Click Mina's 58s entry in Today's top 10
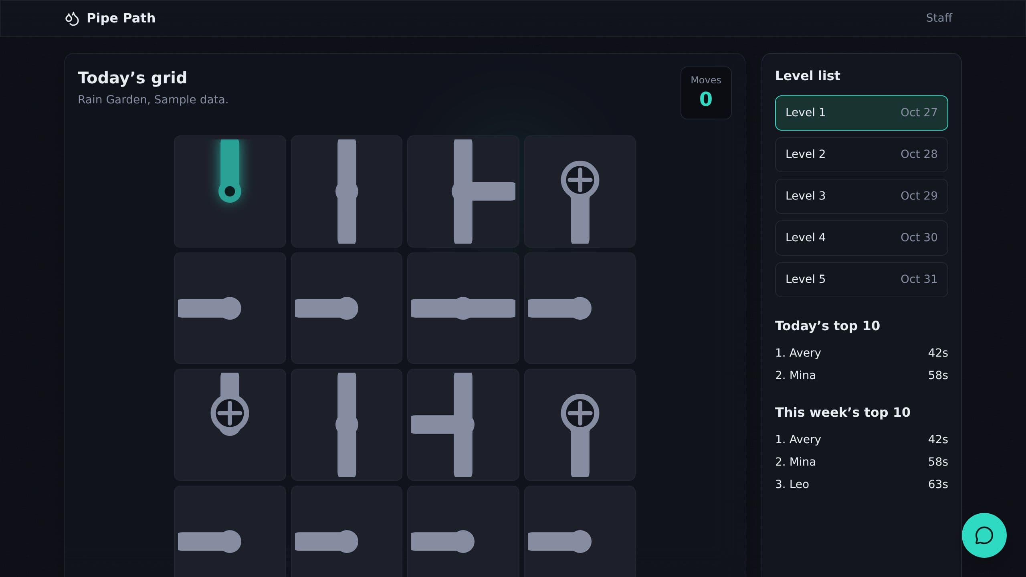 (861, 375)
